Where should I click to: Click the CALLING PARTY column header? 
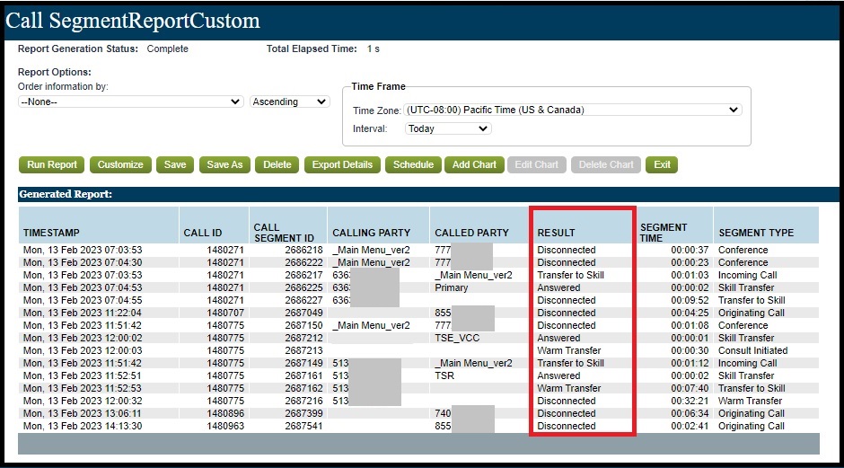coord(372,233)
